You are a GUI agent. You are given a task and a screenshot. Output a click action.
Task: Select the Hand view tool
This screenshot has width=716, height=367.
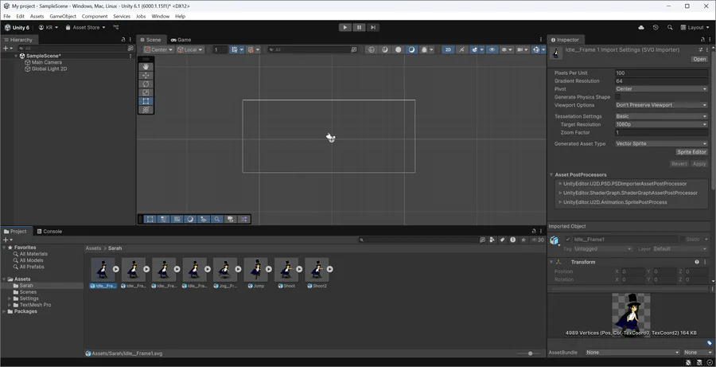pyautogui.click(x=146, y=67)
